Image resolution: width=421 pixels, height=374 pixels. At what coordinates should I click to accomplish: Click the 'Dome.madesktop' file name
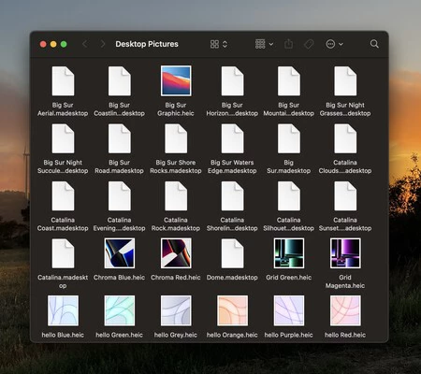232,278
